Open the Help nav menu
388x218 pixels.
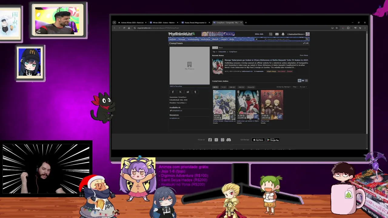(232, 39)
